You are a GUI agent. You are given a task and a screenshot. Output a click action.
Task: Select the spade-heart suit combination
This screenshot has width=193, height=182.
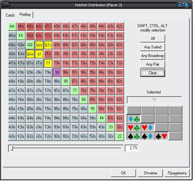(161, 136)
